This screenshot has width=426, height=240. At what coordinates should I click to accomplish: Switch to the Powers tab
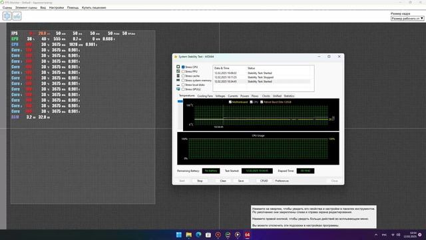[x=244, y=96]
